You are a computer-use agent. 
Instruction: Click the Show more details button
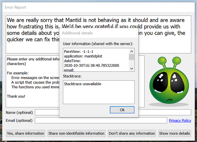pyautogui.click(x=174, y=133)
